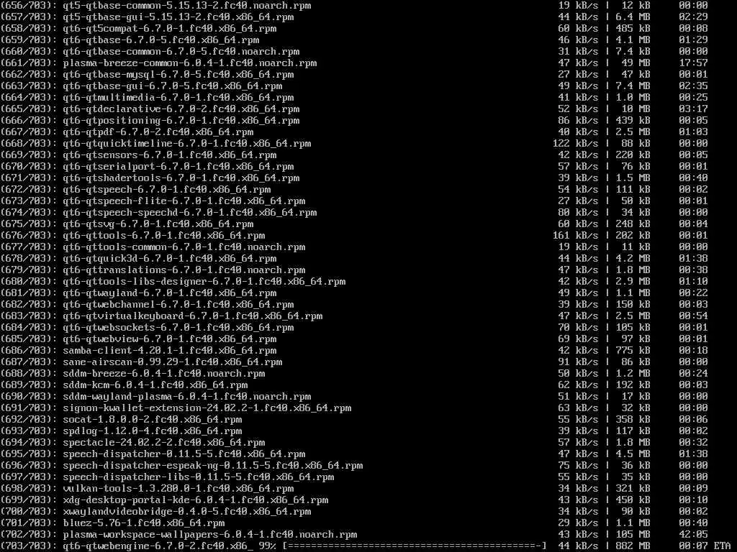This screenshot has height=552, width=737.
Task: Click the xwaylandvideobridge package name
Action: pos(187,512)
